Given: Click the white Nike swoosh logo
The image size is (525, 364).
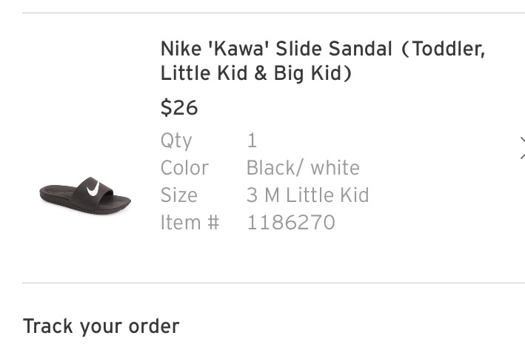Looking at the screenshot, I should (93, 188).
